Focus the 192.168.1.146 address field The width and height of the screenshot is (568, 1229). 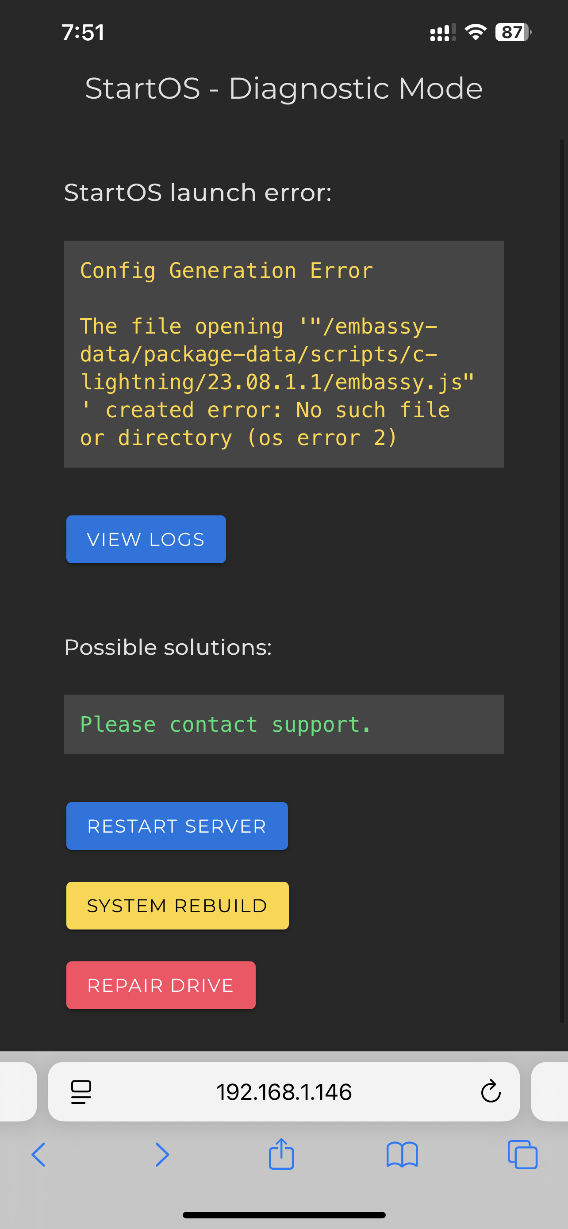pyautogui.click(x=284, y=1091)
